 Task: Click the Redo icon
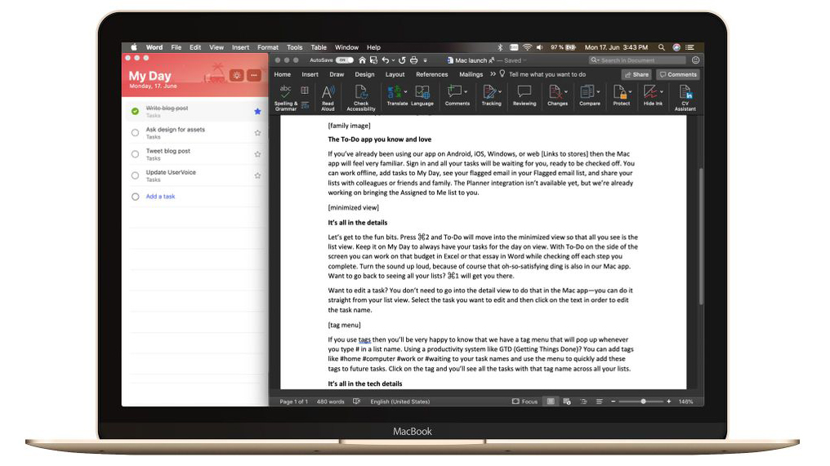(402, 60)
